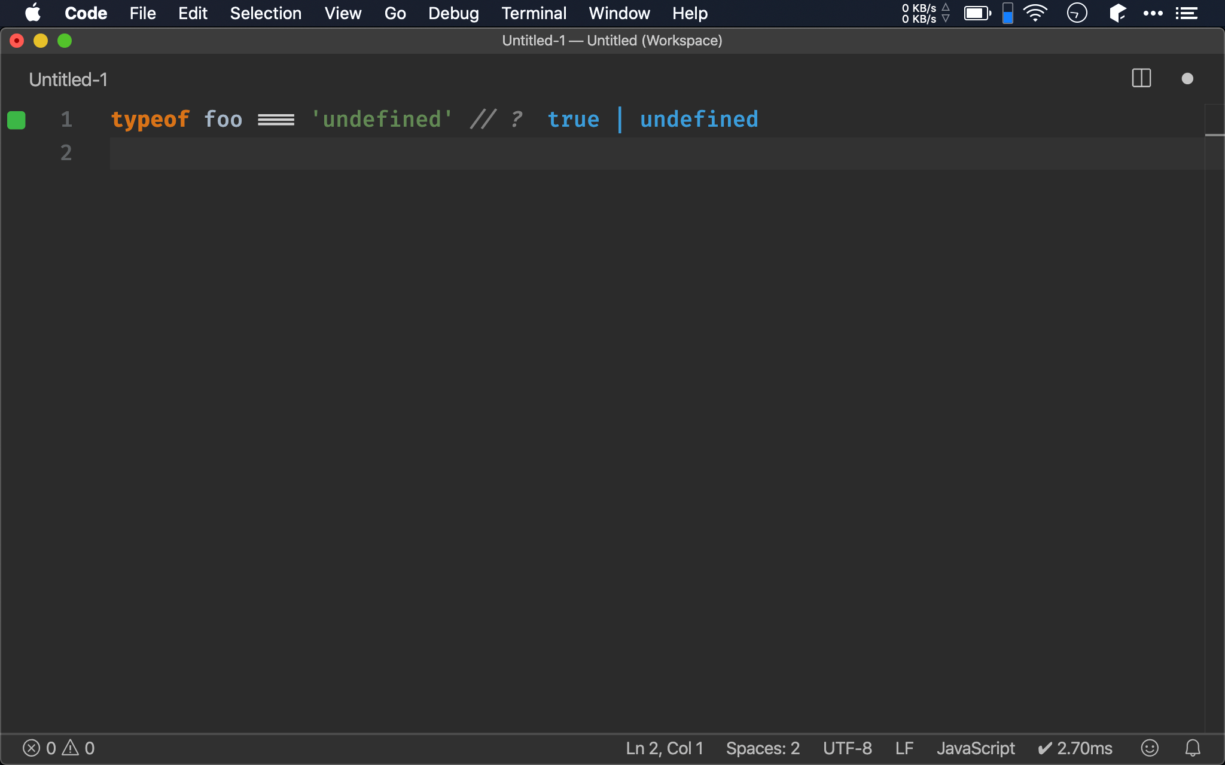Image resolution: width=1225 pixels, height=765 pixels.
Task: Change the LF end of line sequence
Action: (x=904, y=748)
